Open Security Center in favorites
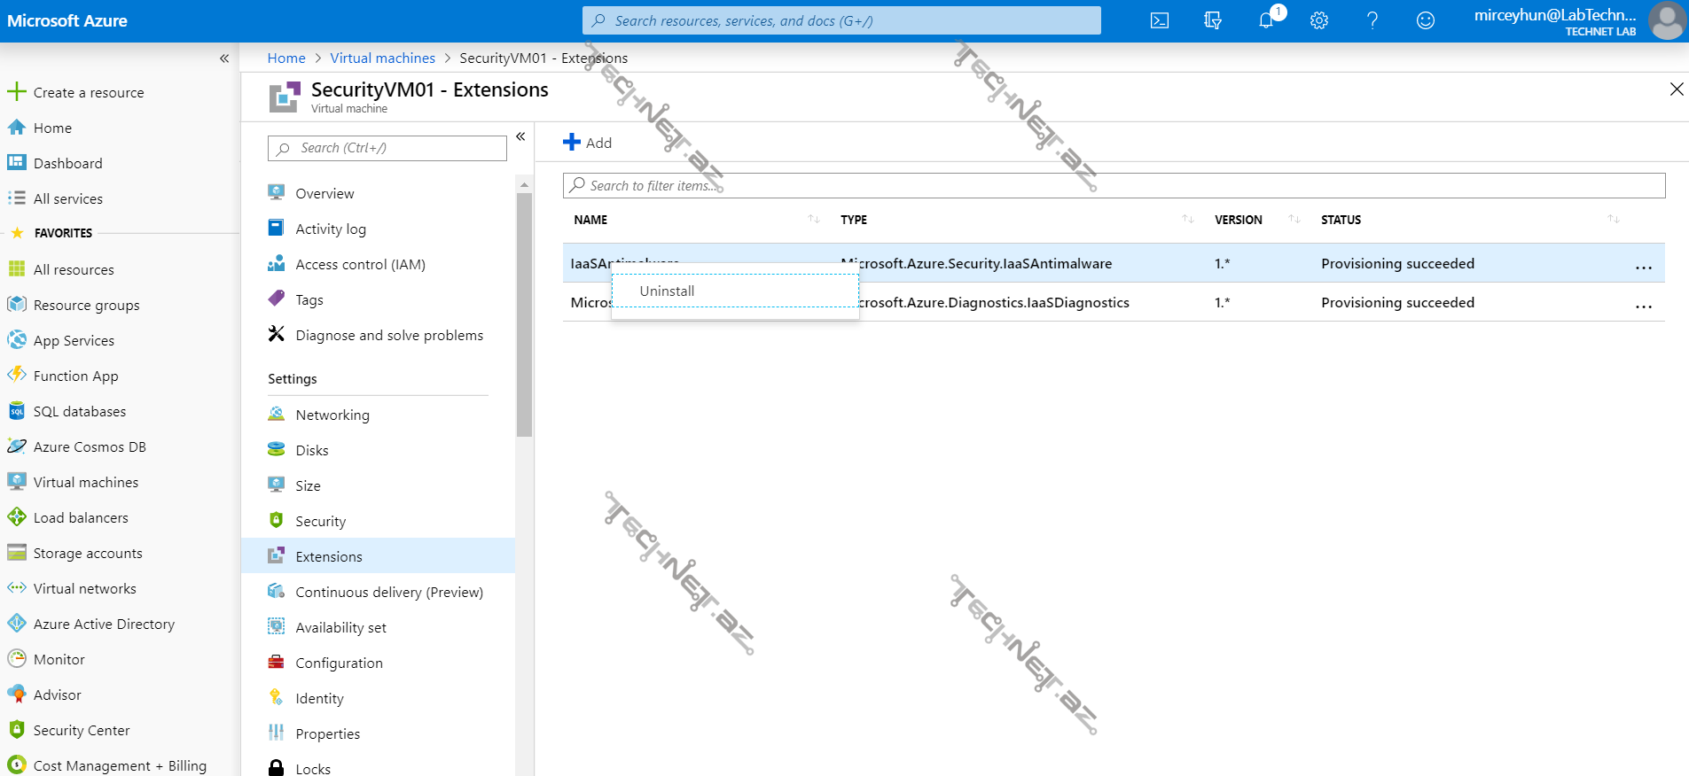Viewport: 1689px width, 776px height. click(x=82, y=730)
